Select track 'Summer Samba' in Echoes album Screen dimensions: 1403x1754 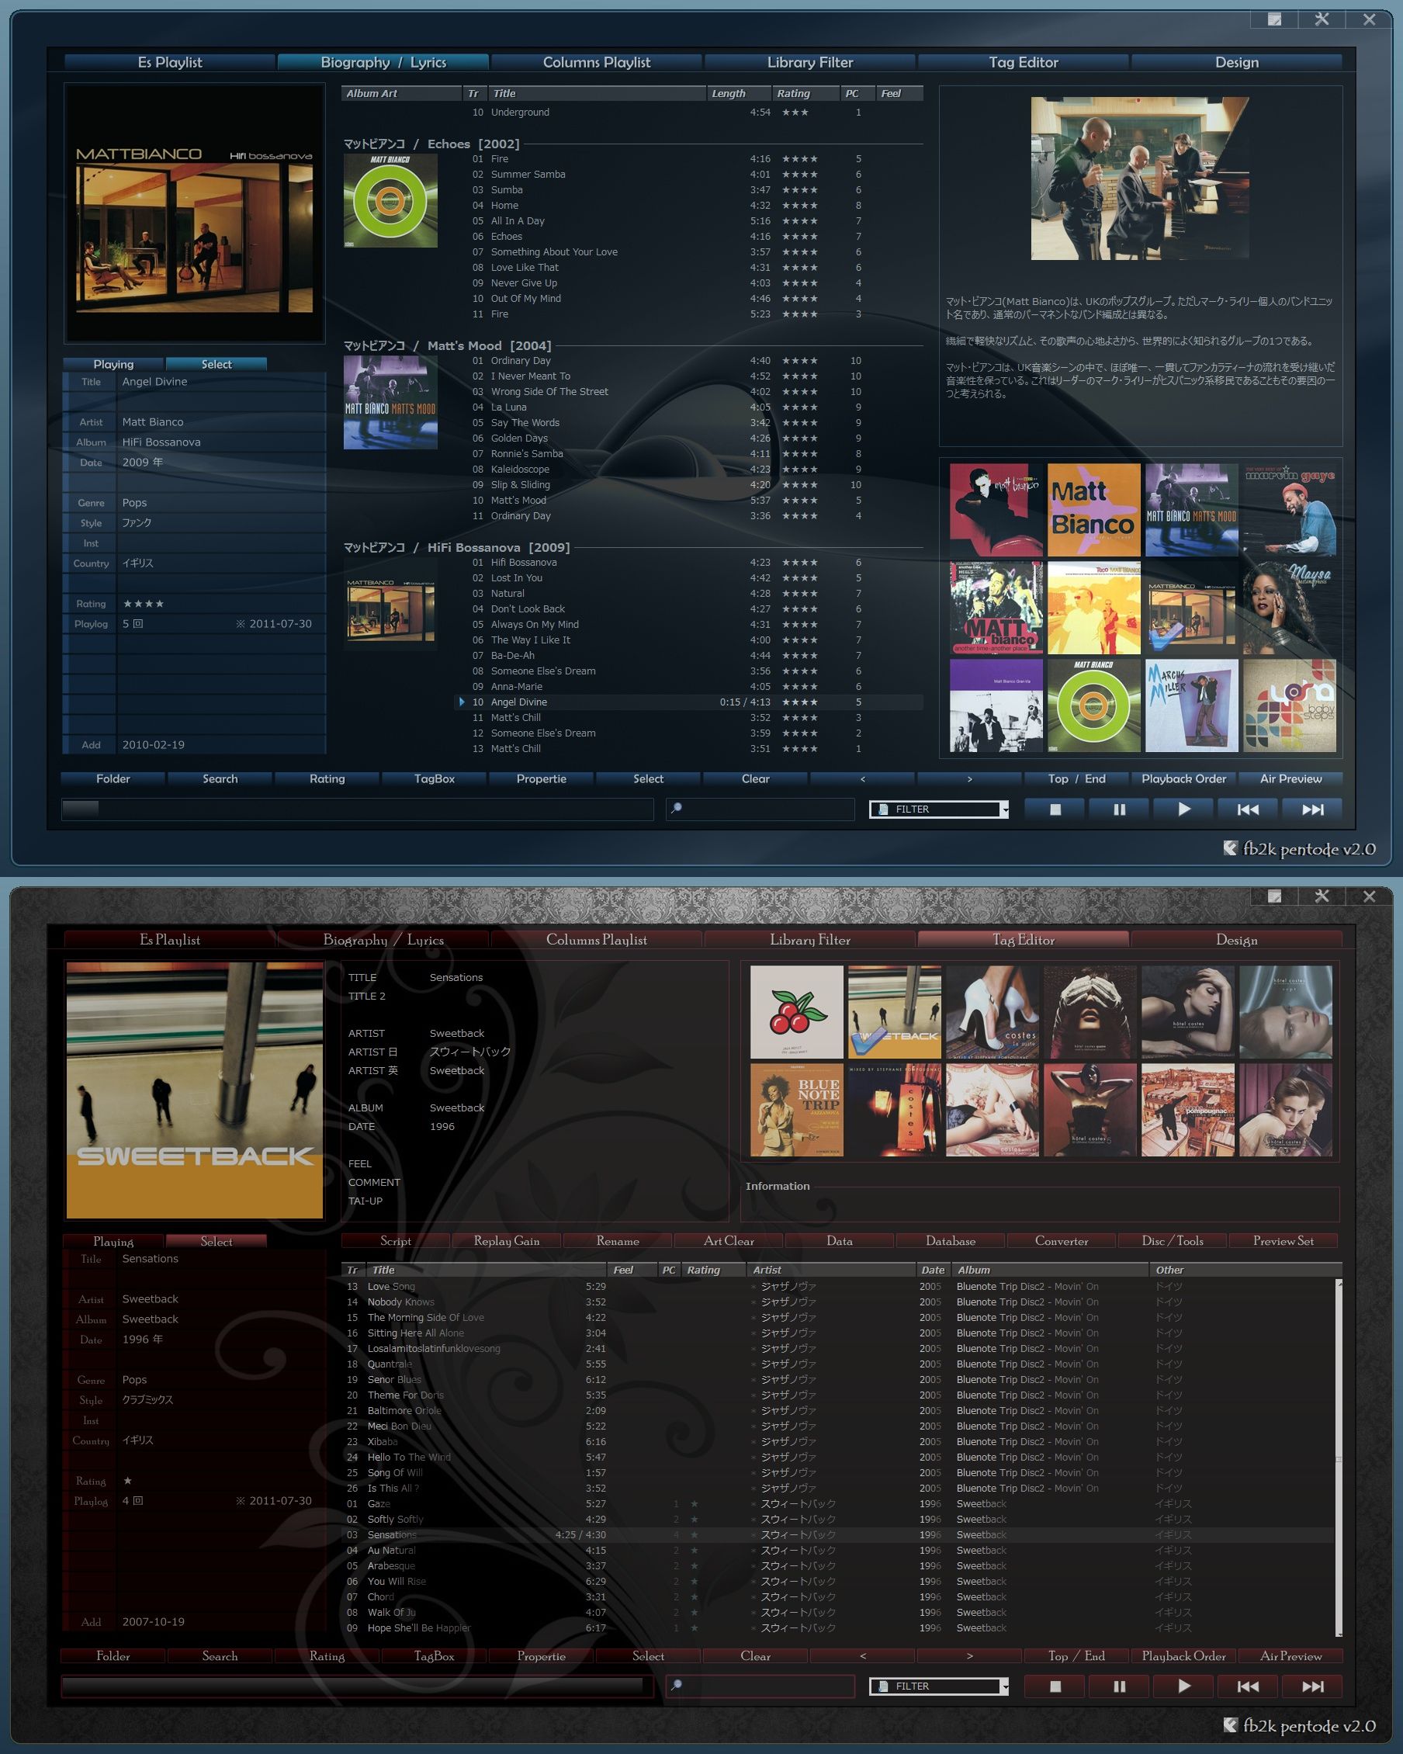(688, 174)
